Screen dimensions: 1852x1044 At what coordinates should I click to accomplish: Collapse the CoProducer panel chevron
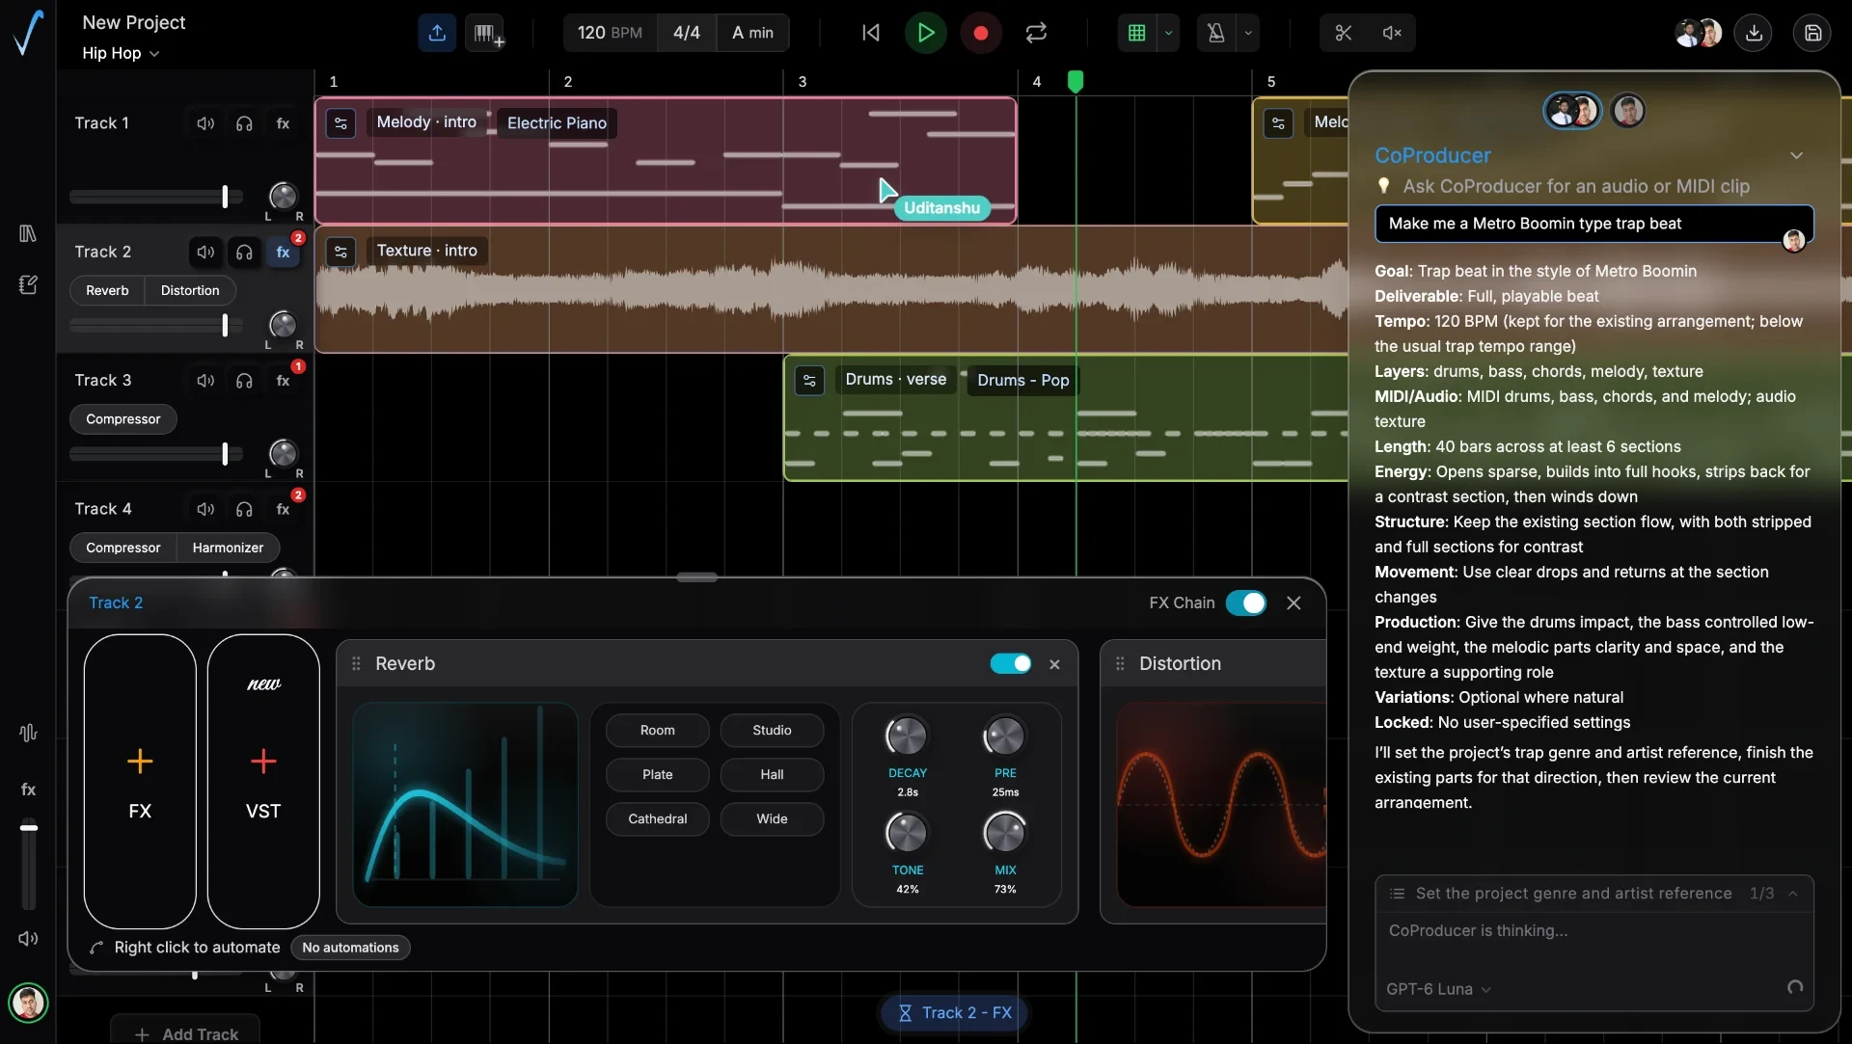point(1796,155)
